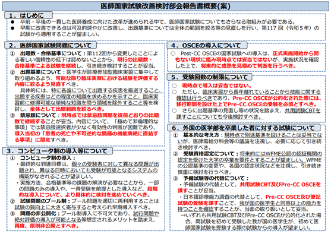The image size is (331, 234).
Task: Click heading "6. 外国の医学部を卒業した者に対する試験について"
Action: (x=243, y=128)
